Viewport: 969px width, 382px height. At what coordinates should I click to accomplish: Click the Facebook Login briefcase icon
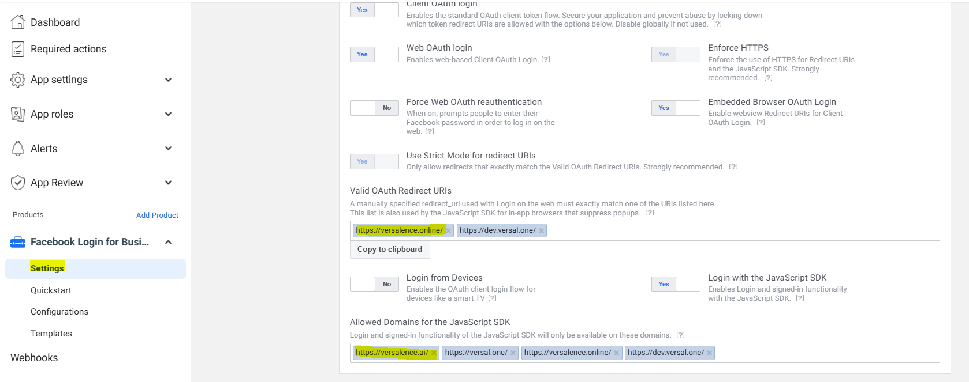pos(18,242)
